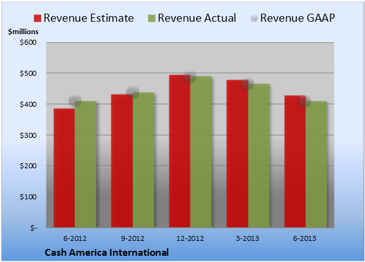
Task: Select the red estimate bar for 12-2012
Action: pos(180,151)
